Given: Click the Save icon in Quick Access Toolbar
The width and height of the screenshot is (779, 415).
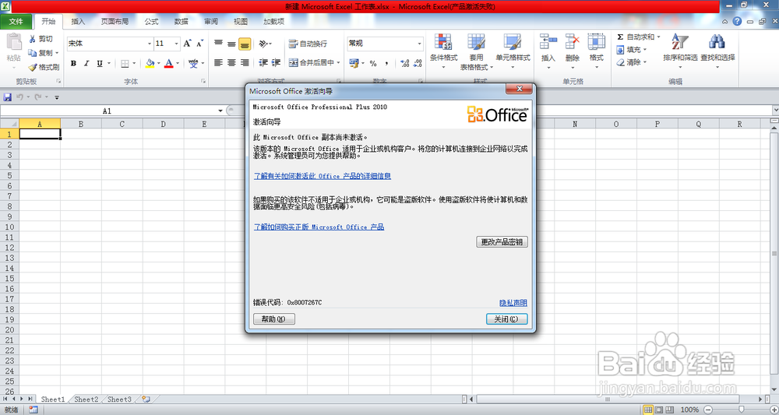Looking at the screenshot, I should pos(8,97).
